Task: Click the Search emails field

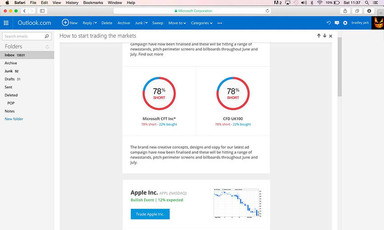Action: [23, 36]
